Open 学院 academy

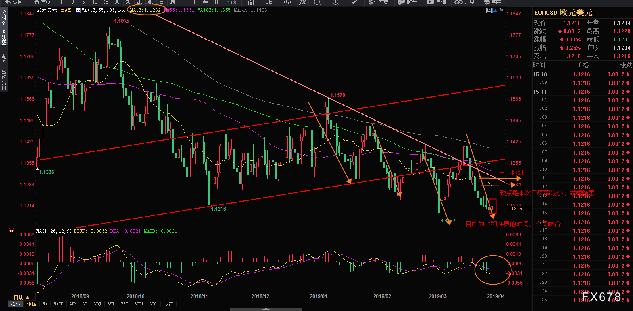coord(492,2)
